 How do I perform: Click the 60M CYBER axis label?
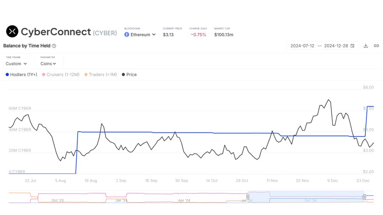pyautogui.click(x=20, y=108)
